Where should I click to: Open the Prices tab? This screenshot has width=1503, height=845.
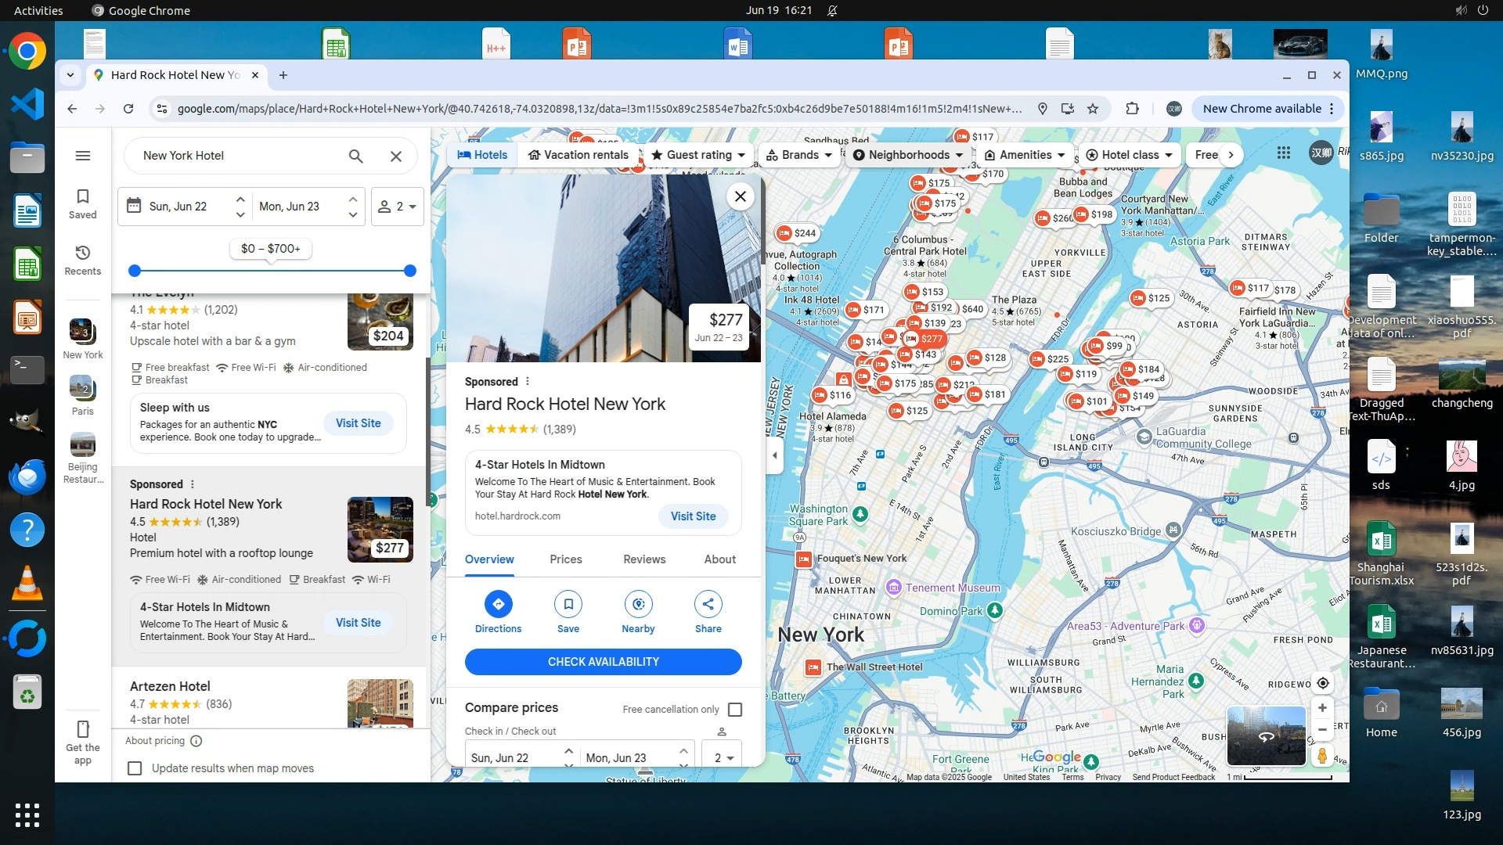[565, 559]
